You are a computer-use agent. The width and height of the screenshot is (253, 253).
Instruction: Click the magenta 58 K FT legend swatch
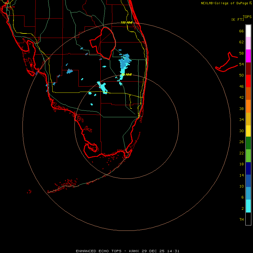point(248,56)
